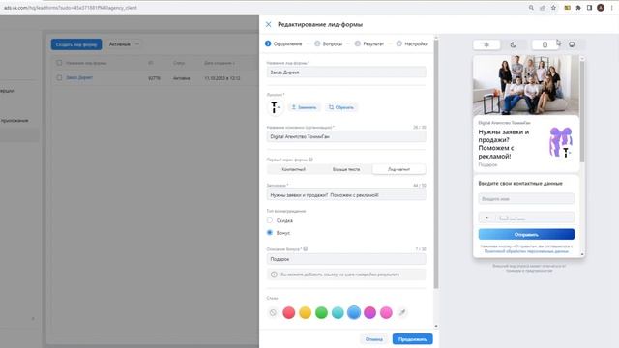Select the Бонус reward radio button
The height and width of the screenshot is (348, 619).
tap(270, 233)
